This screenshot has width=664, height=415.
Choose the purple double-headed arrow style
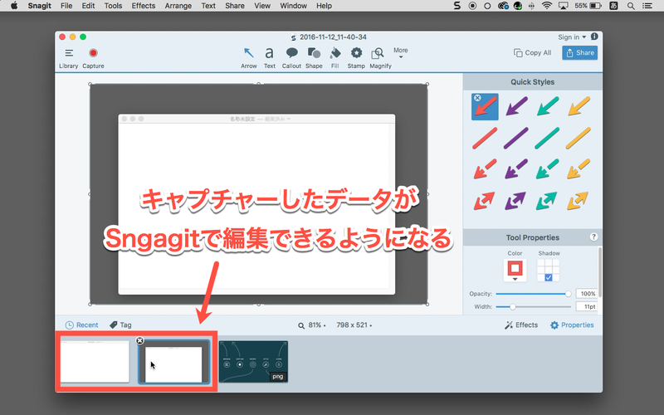click(x=515, y=201)
